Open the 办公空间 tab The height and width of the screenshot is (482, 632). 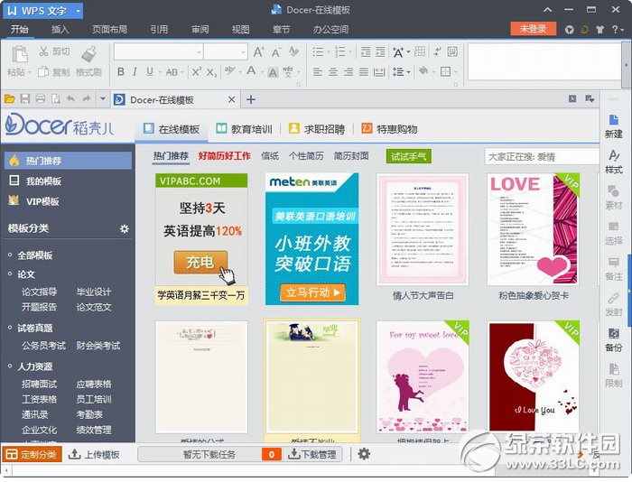pyautogui.click(x=331, y=29)
